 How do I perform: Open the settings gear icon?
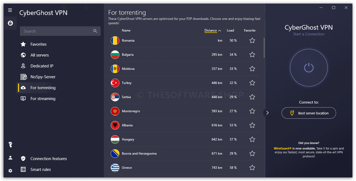(10, 171)
